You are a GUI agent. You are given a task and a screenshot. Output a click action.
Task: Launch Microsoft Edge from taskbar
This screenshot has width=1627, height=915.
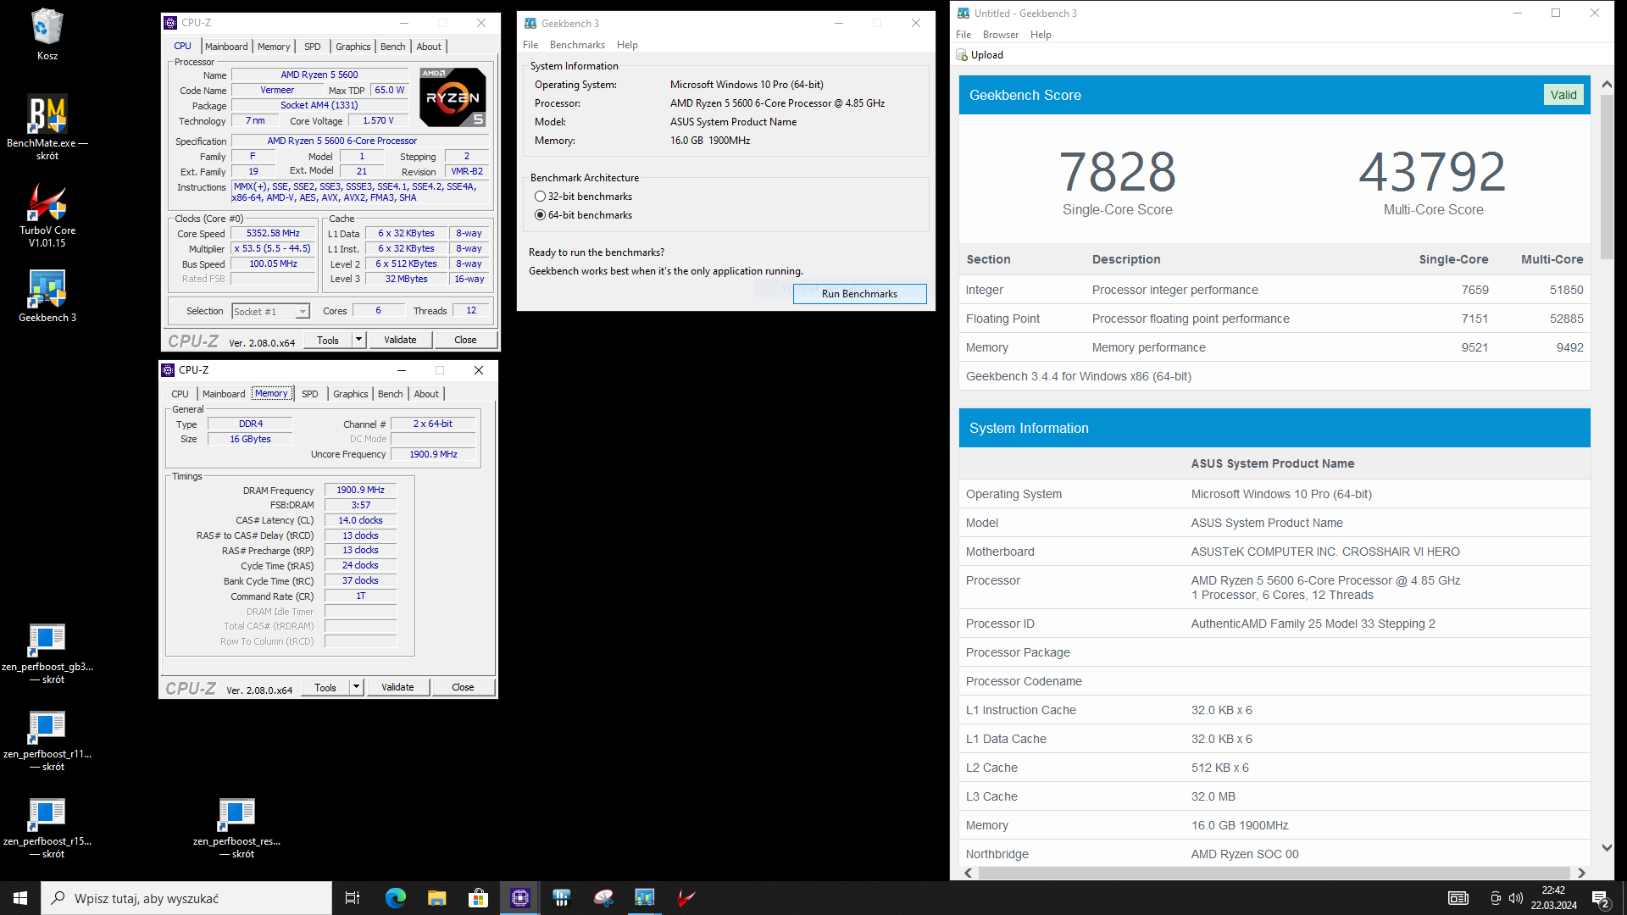(x=396, y=898)
